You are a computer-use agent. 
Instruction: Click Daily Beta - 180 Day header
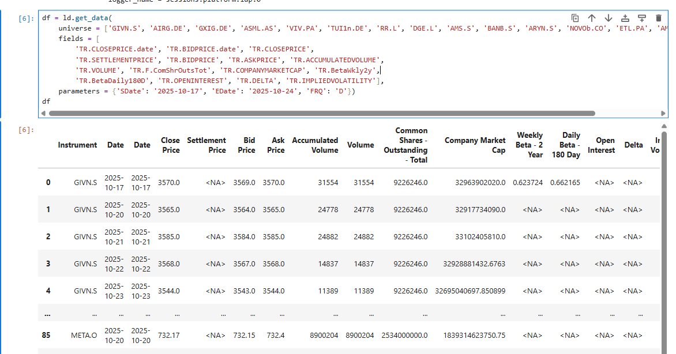click(566, 145)
